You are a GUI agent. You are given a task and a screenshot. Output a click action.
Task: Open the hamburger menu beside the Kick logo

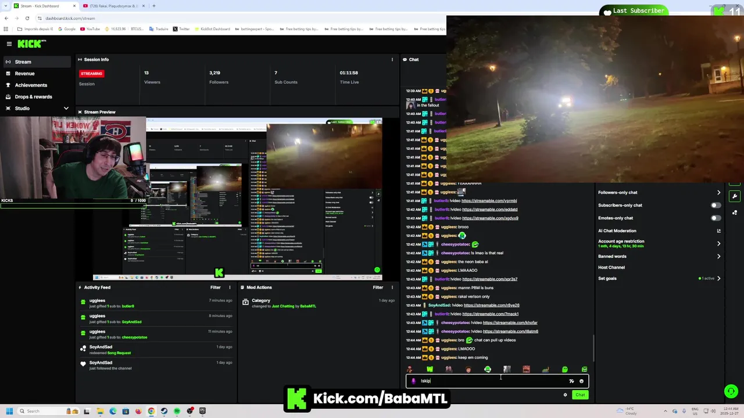9,44
